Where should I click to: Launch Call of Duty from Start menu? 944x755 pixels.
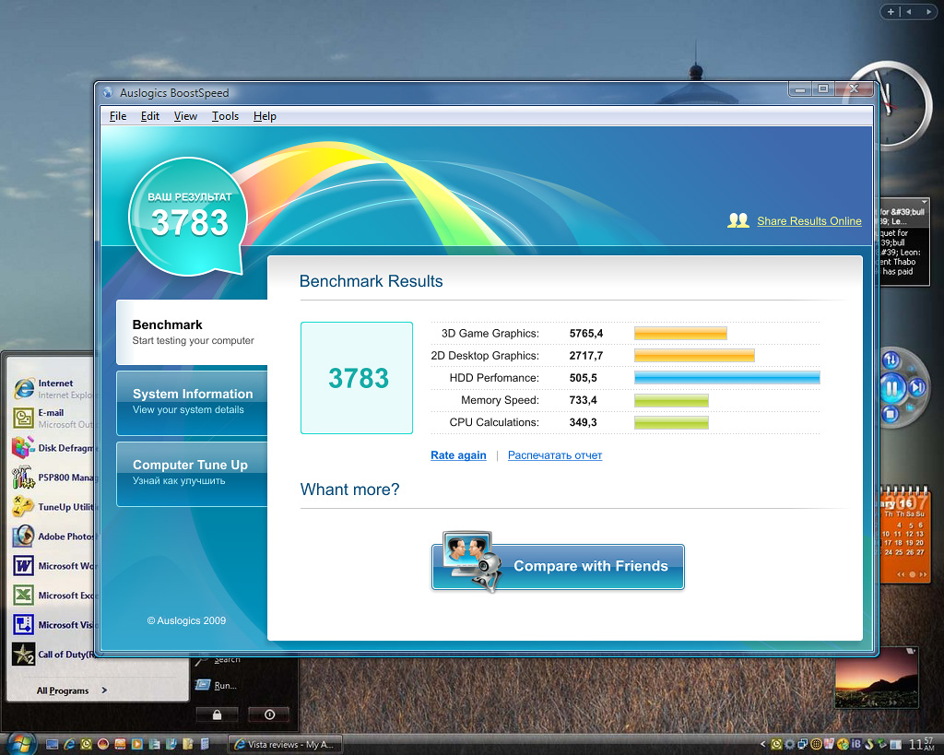pyautogui.click(x=53, y=654)
